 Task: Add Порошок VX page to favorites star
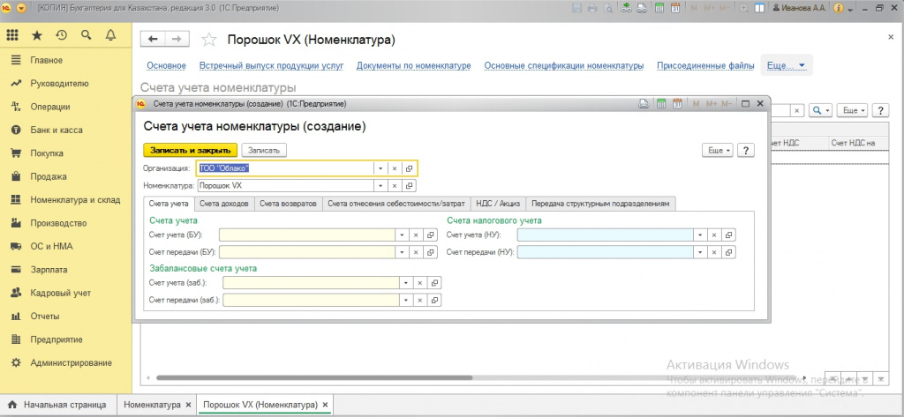[208, 39]
